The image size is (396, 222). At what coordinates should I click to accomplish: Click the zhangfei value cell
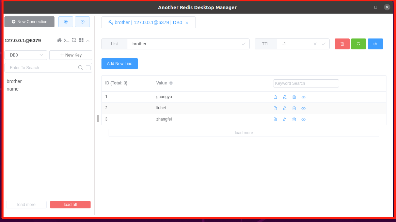tap(164, 119)
